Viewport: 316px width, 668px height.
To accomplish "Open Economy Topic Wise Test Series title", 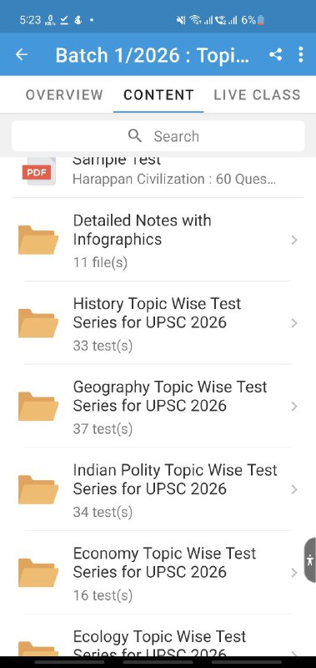I will (x=164, y=562).
